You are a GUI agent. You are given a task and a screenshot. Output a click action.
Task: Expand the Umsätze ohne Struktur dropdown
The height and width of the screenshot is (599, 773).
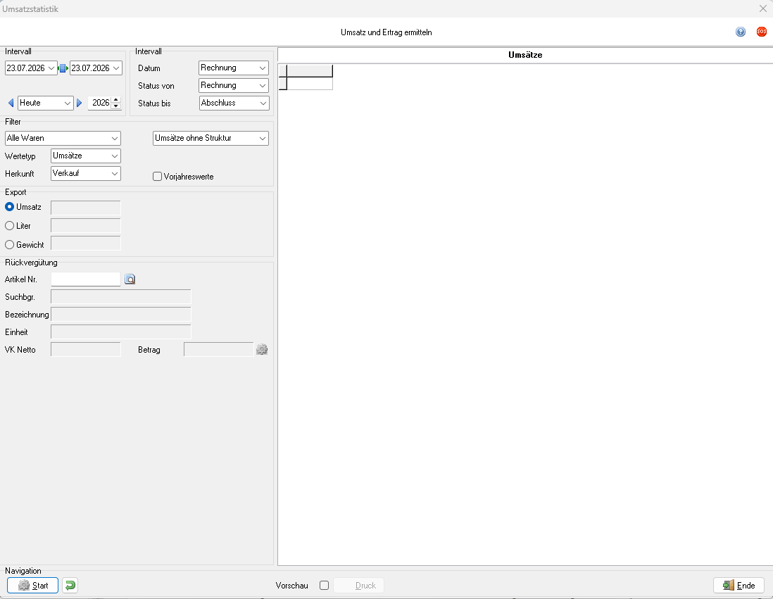pos(210,138)
